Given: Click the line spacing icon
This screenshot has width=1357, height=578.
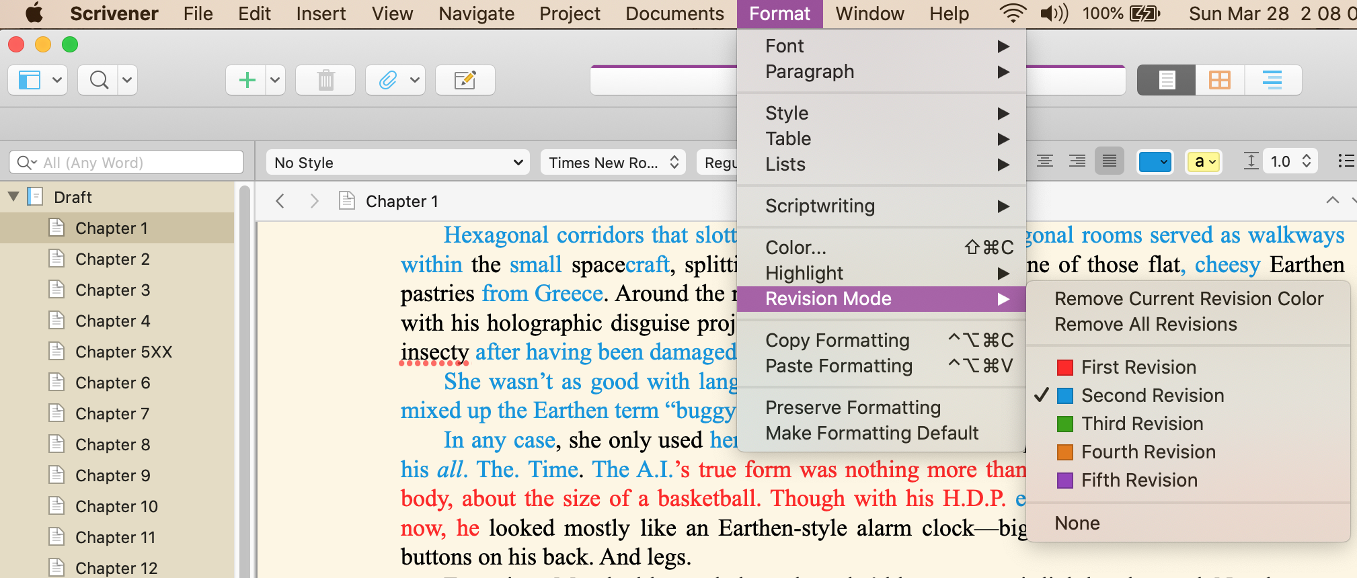Looking at the screenshot, I should 1251,161.
